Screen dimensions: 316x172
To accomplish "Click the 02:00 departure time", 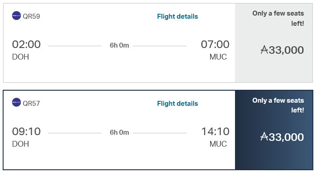I will 26,44.
